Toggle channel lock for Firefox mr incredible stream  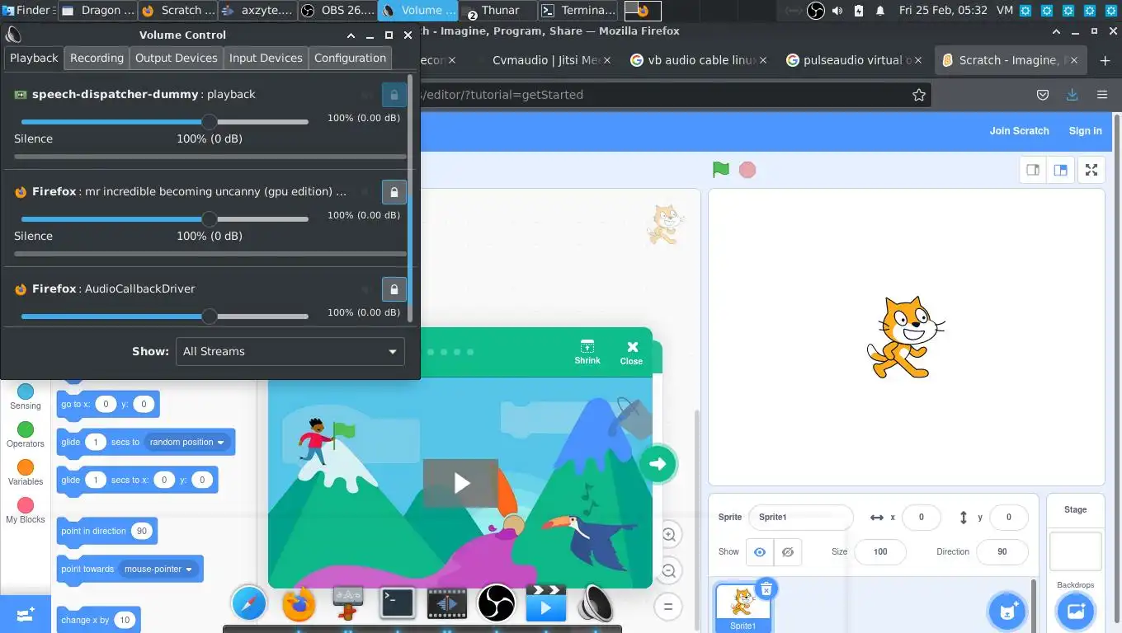coord(394,192)
